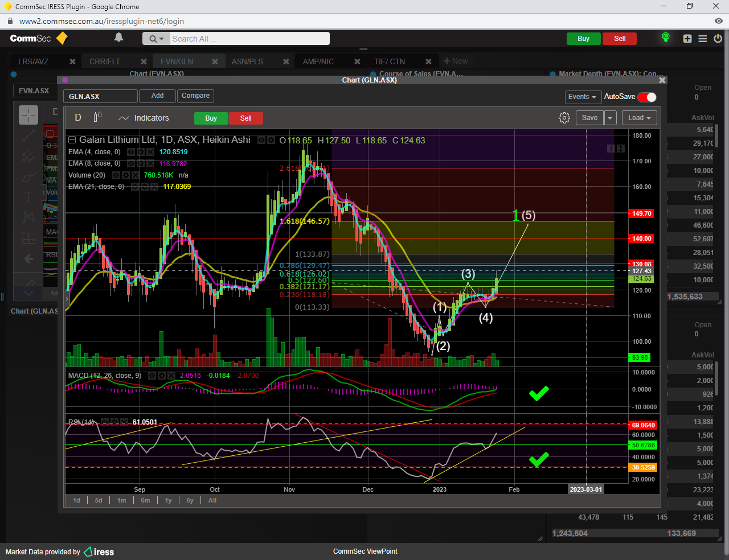Remove the MACD indicator
Image resolution: width=729 pixels, height=560 pixels.
tap(171, 376)
